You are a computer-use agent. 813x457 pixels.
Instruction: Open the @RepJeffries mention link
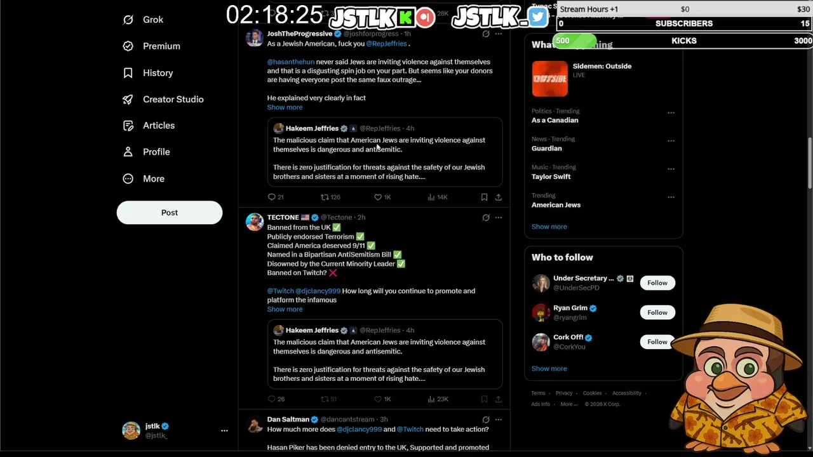pyautogui.click(x=386, y=44)
